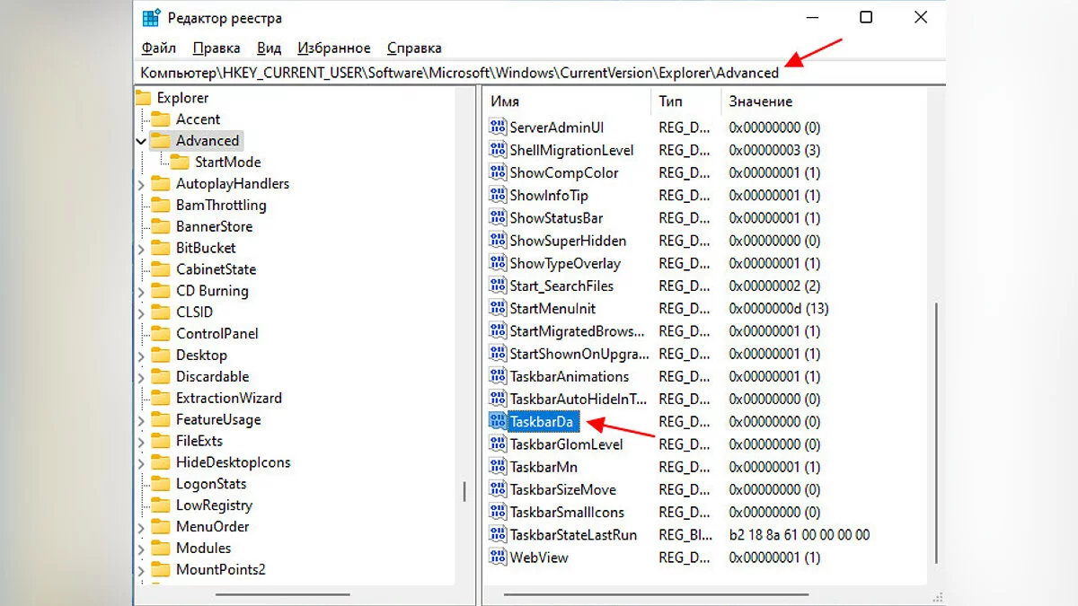Click the data b2 18 8a 61 00 00 00 00
This screenshot has height=606, width=1078.
click(799, 534)
